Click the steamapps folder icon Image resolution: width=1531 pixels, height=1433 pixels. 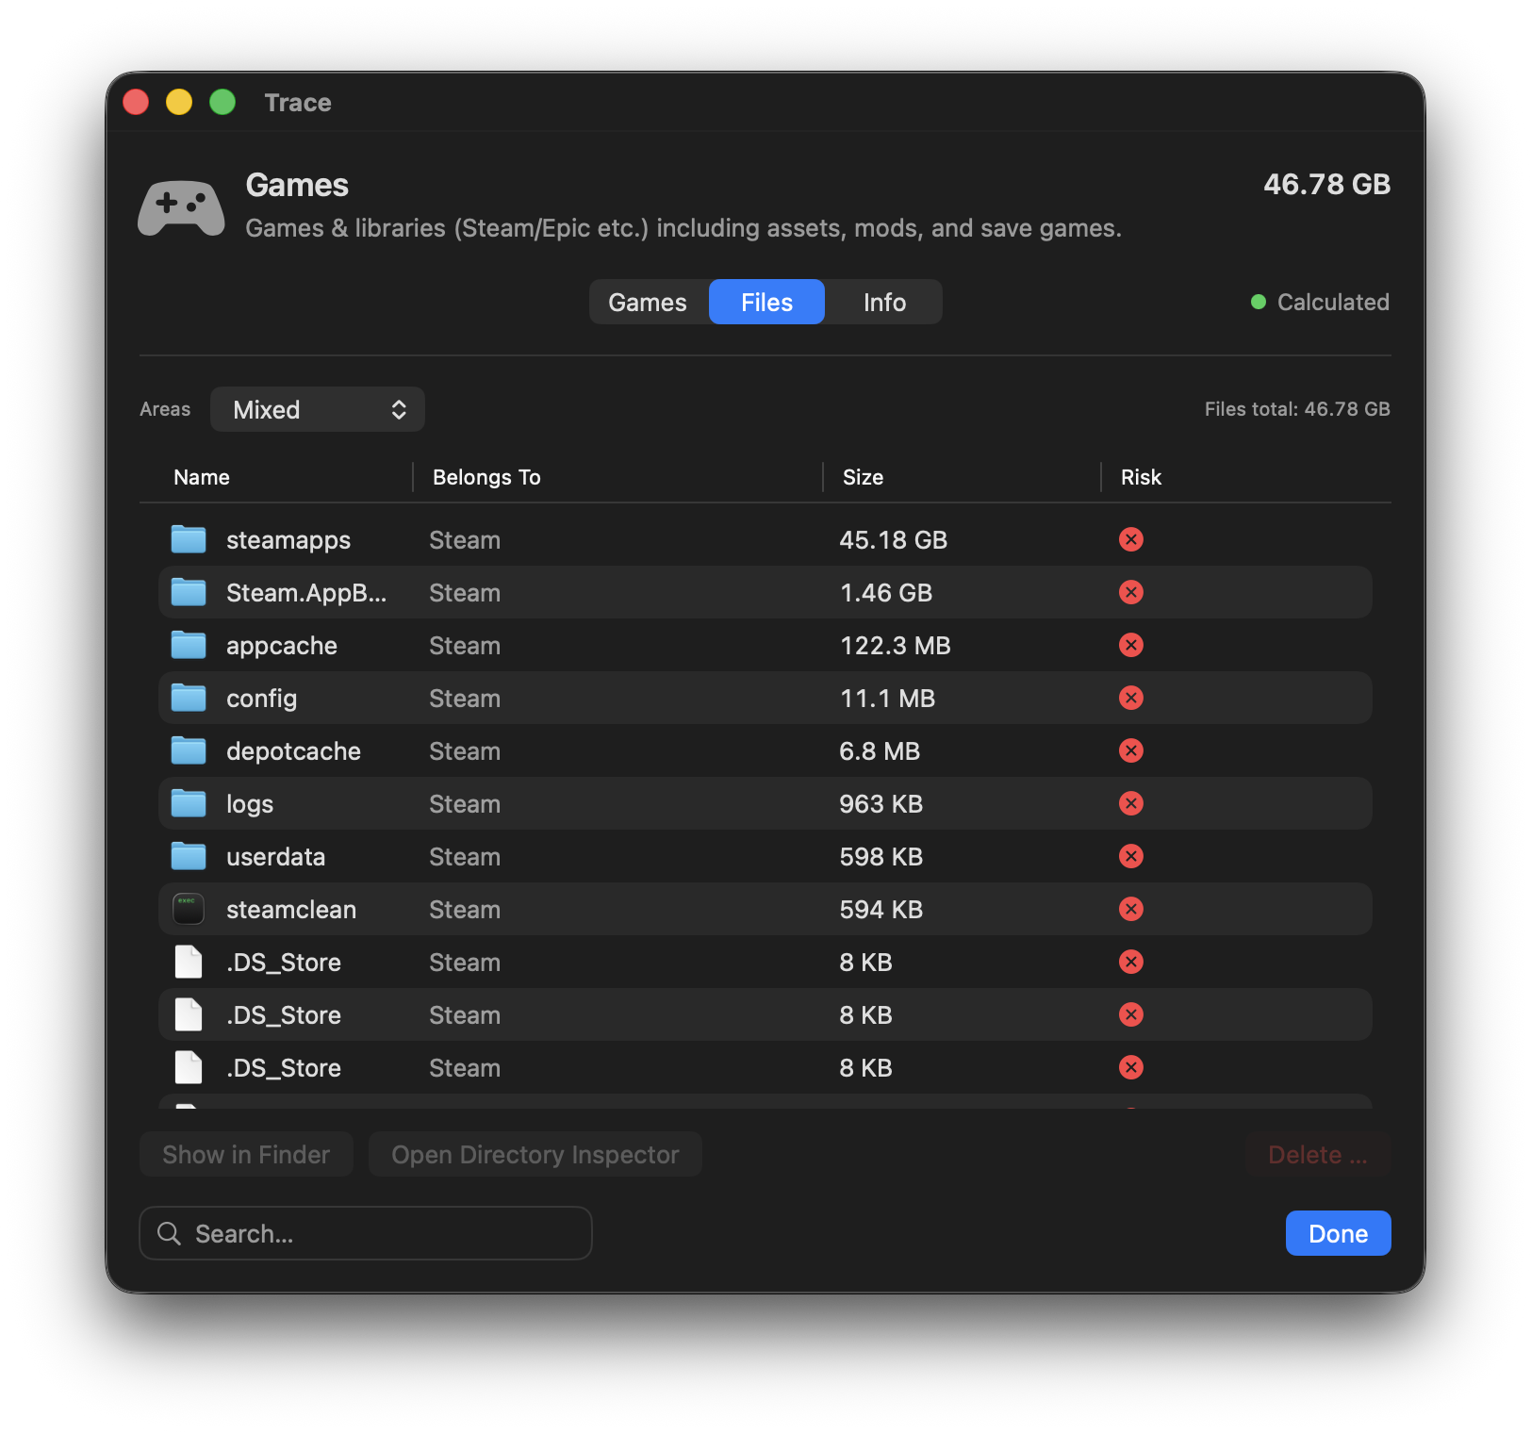pyautogui.click(x=189, y=539)
